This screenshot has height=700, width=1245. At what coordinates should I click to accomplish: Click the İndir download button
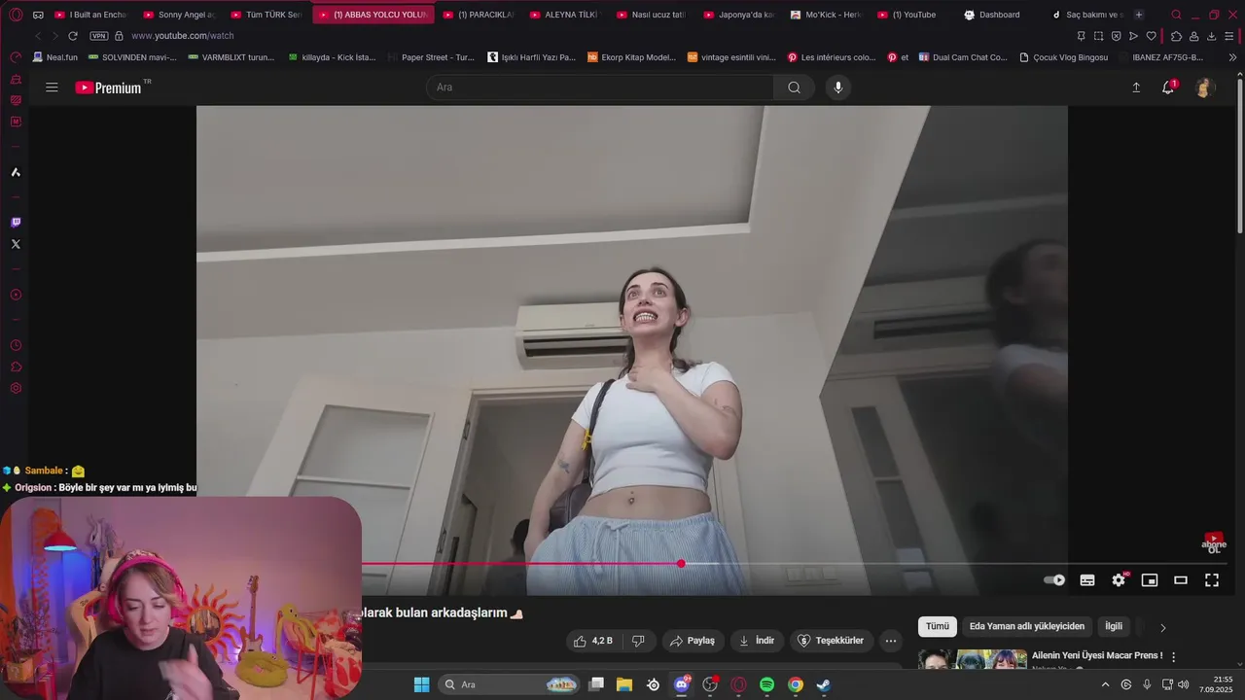[x=757, y=641]
